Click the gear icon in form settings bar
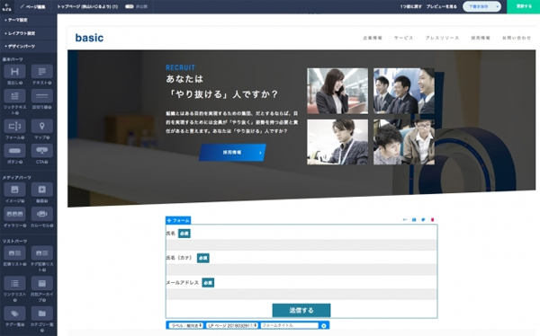Viewport: 540px width, 336px height. tap(324, 325)
